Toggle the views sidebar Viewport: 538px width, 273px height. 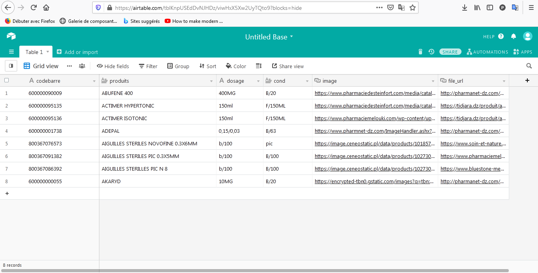[x=11, y=66]
